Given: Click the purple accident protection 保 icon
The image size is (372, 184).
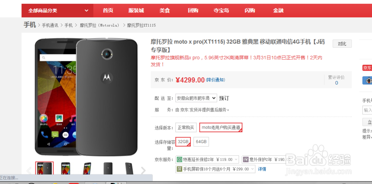Looking at the screenshot, I should [246, 160].
